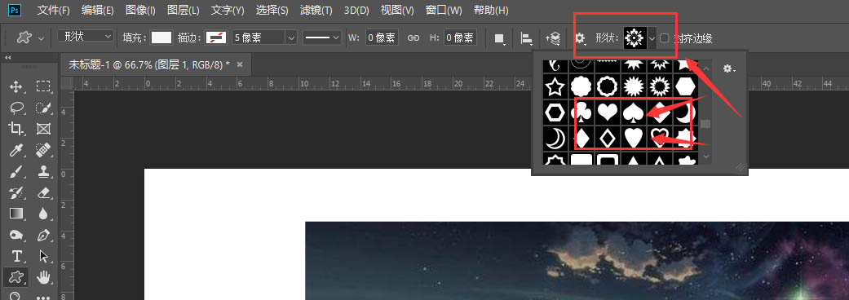Select the Frame tool

pos(43,128)
